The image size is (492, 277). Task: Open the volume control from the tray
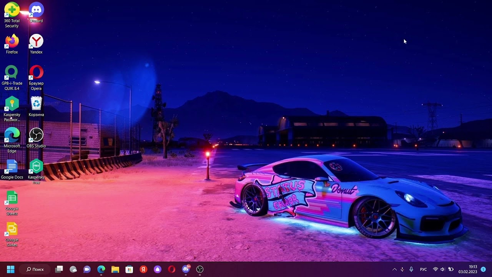click(x=442, y=269)
